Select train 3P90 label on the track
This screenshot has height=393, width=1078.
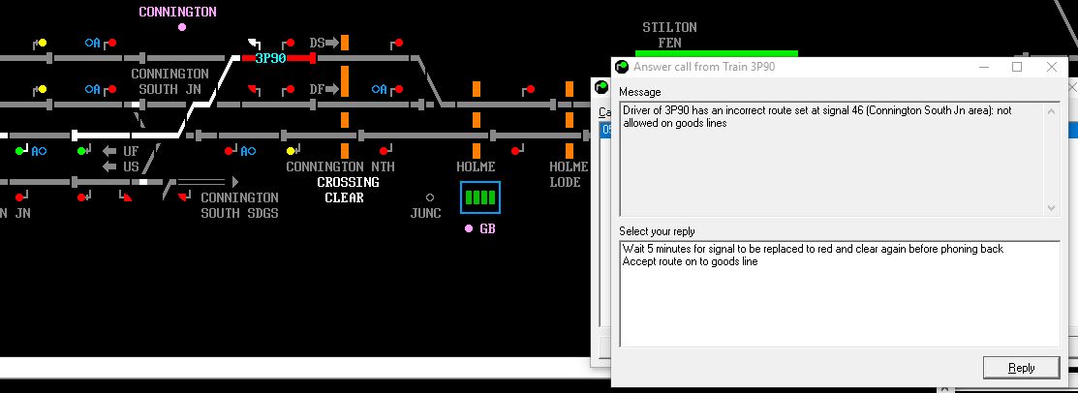coord(270,58)
